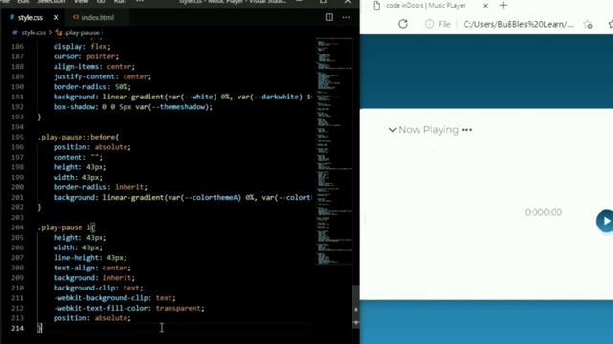613x344 pixels.
Task: Split the VS Code editor
Action: [x=329, y=17]
